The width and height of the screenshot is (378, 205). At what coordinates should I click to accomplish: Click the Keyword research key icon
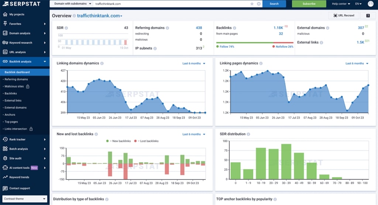coord(5,43)
